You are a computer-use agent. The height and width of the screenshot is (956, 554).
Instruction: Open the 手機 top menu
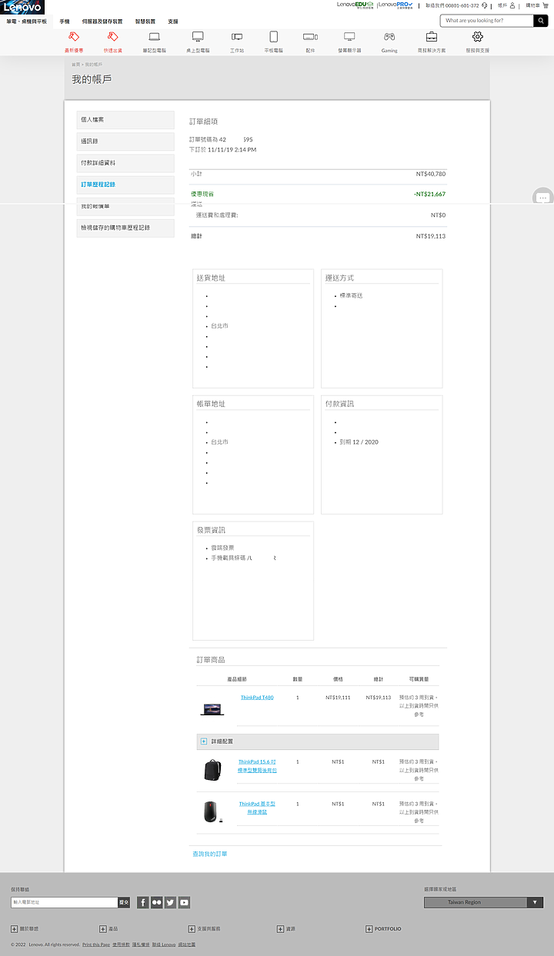(65, 22)
